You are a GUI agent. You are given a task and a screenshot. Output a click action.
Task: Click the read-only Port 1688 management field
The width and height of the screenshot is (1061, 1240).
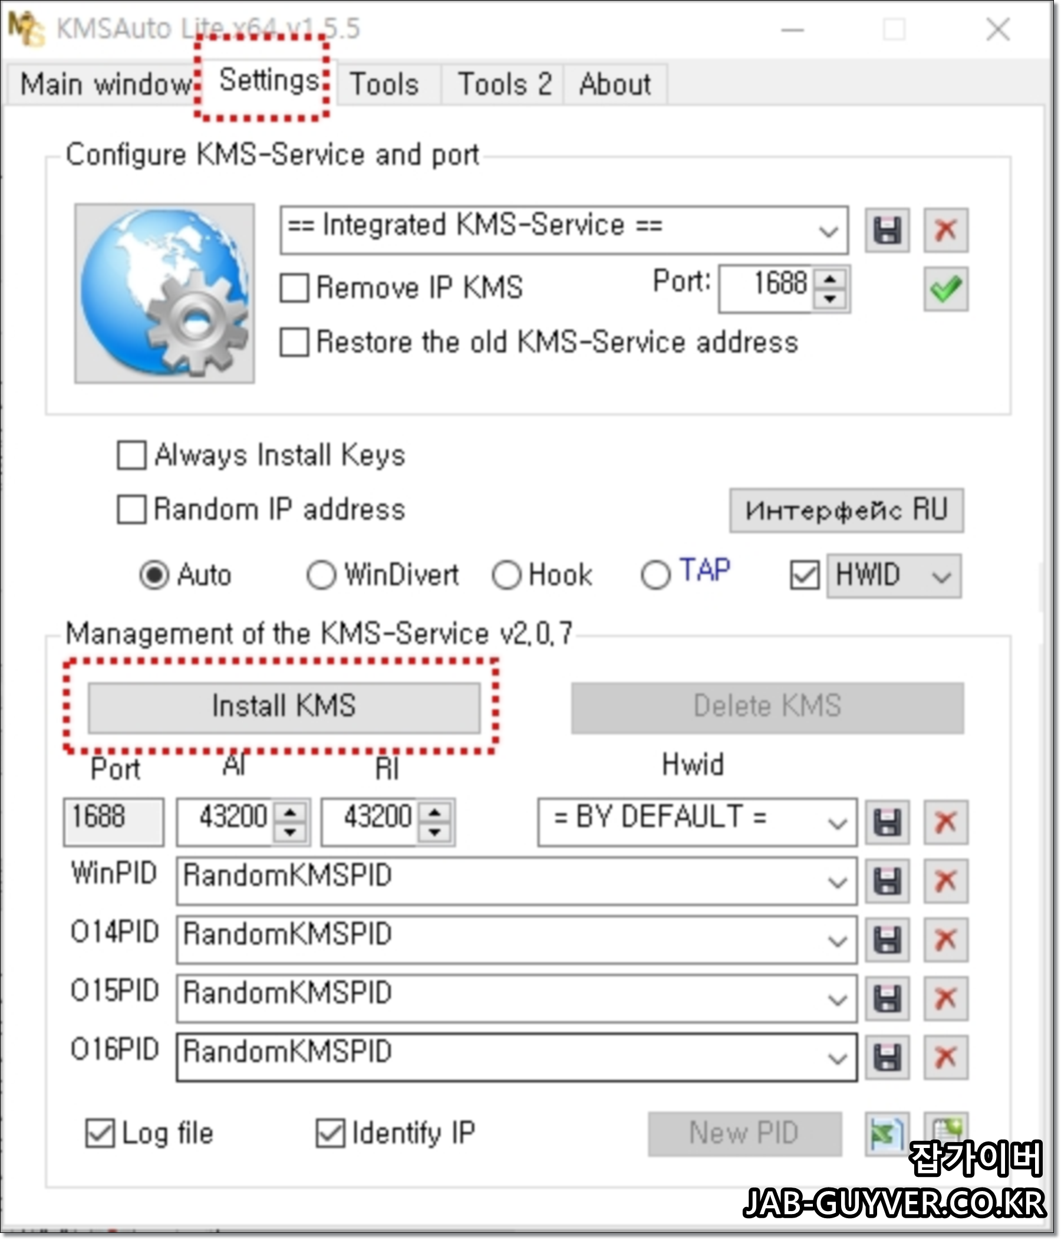pyautogui.click(x=114, y=823)
